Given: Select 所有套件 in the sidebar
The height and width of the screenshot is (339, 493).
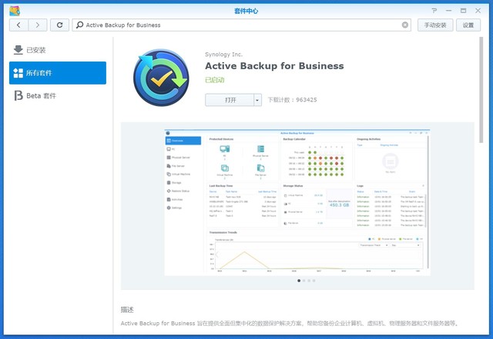Looking at the screenshot, I should click(58, 73).
